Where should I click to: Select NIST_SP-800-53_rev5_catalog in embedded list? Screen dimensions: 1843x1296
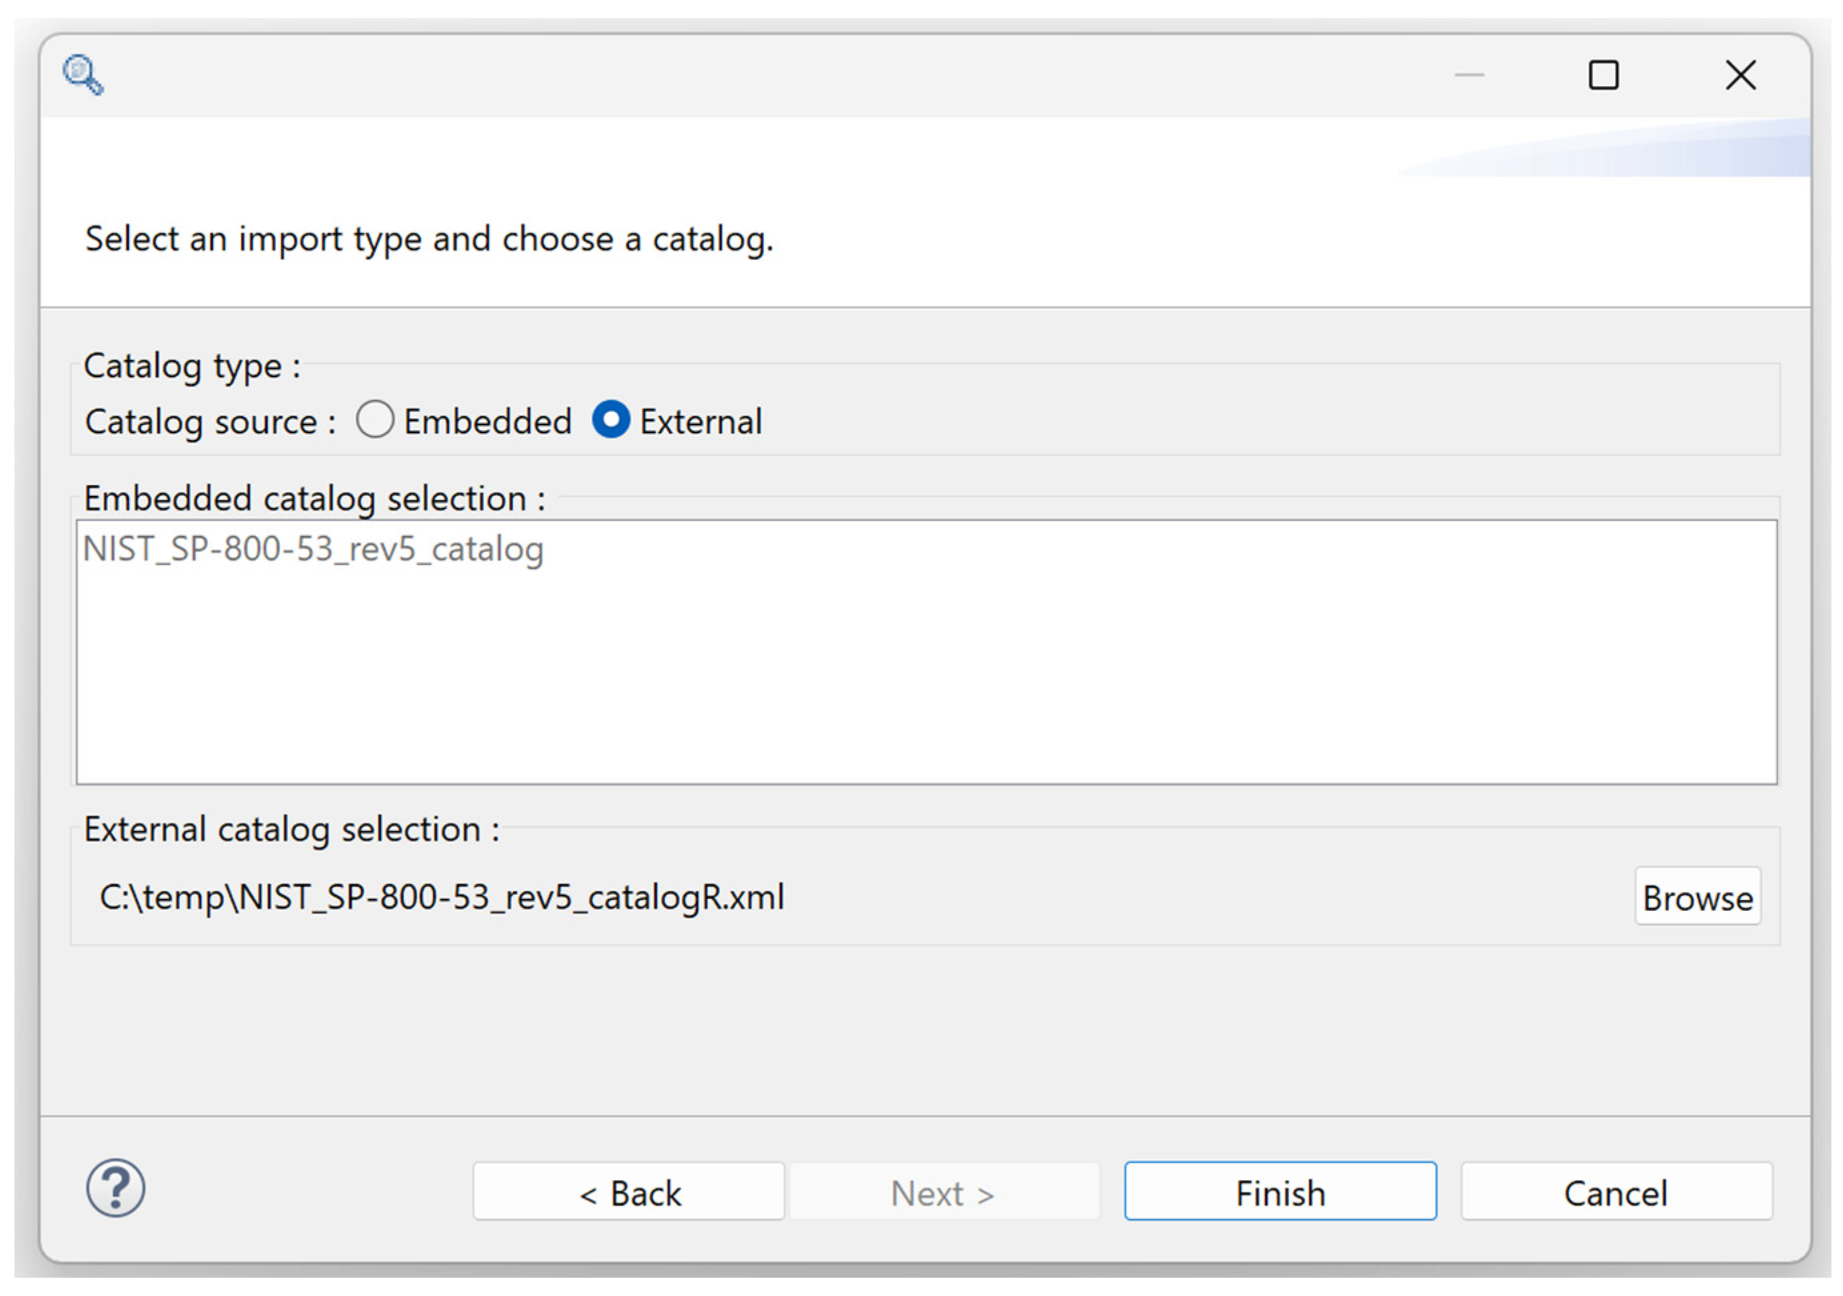(313, 550)
